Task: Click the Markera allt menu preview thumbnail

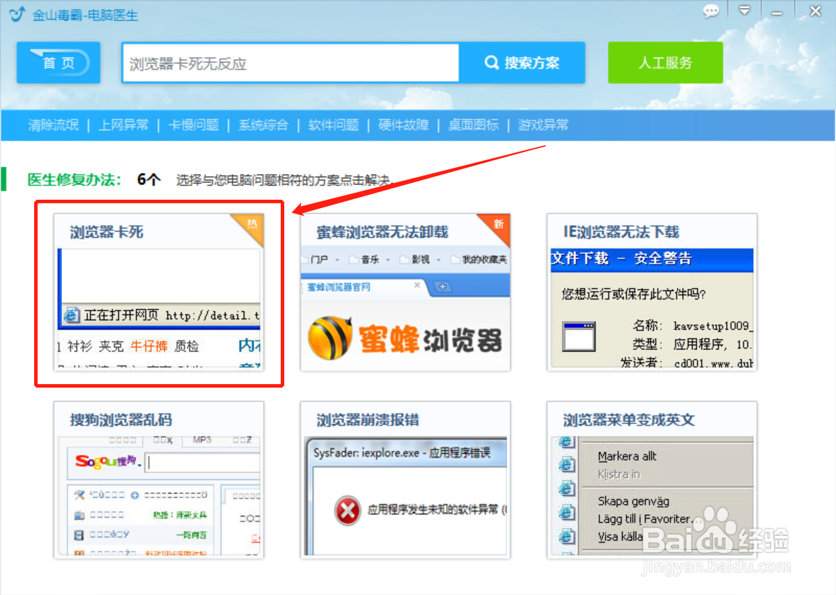Action: 652,495
